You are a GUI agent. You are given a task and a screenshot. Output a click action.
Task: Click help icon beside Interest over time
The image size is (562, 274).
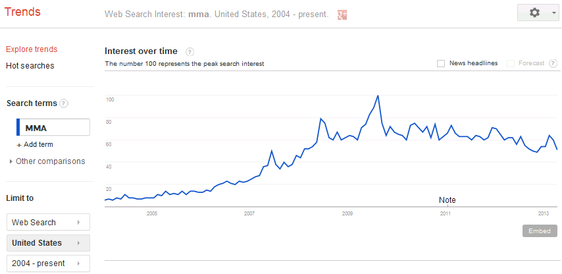click(x=190, y=51)
